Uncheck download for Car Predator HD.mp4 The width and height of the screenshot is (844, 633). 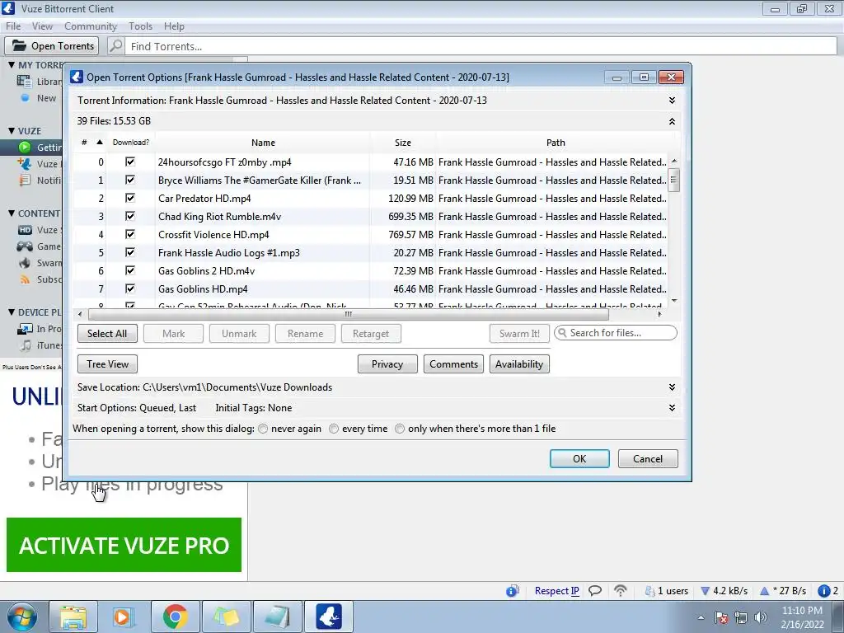point(129,198)
